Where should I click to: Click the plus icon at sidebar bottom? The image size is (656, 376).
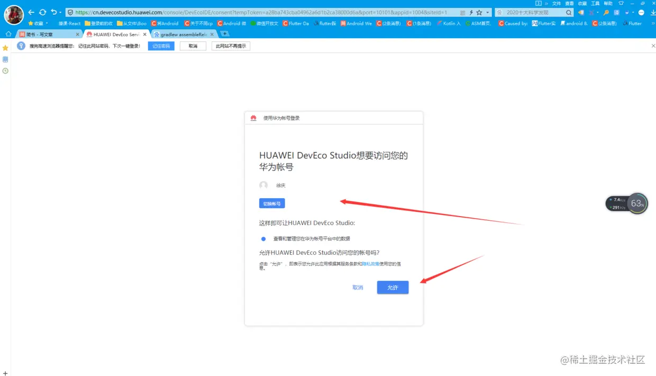click(x=5, y=373)
